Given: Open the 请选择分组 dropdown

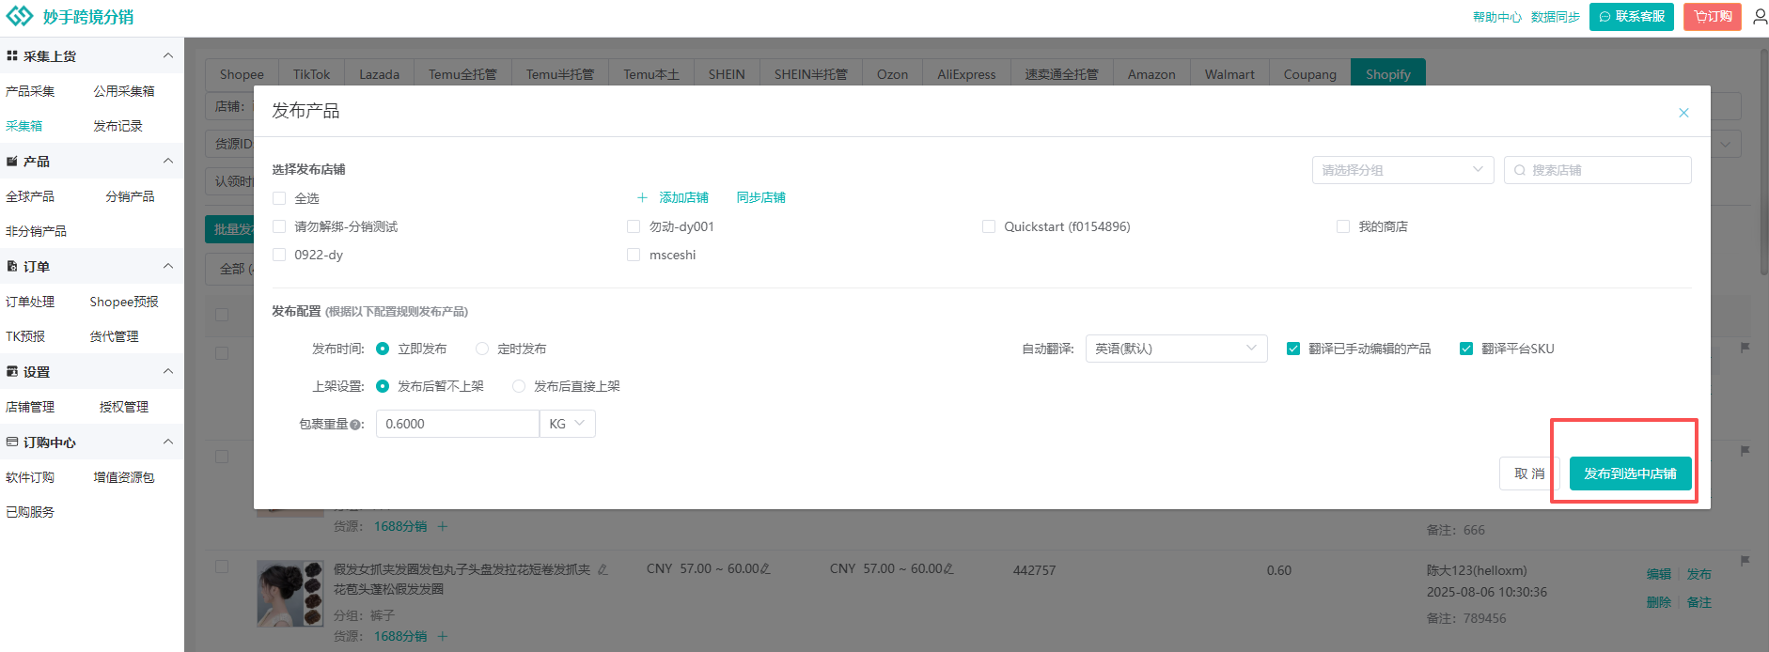Looking at the screenshot, I should pos(1402,170).
